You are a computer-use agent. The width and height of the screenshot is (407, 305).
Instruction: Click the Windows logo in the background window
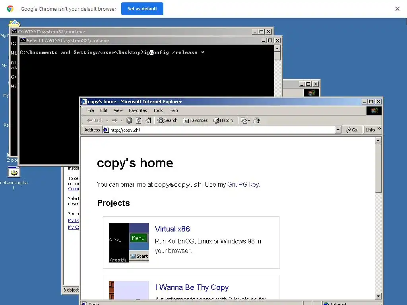point(311,93)
